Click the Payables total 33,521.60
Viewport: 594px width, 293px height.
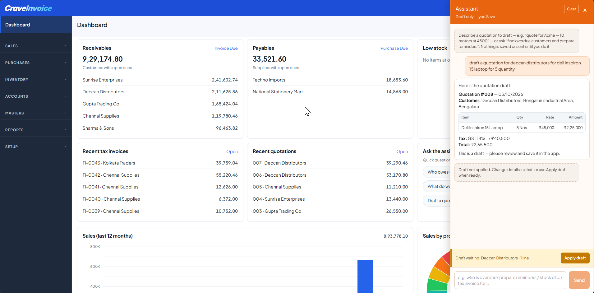(269, 59)
